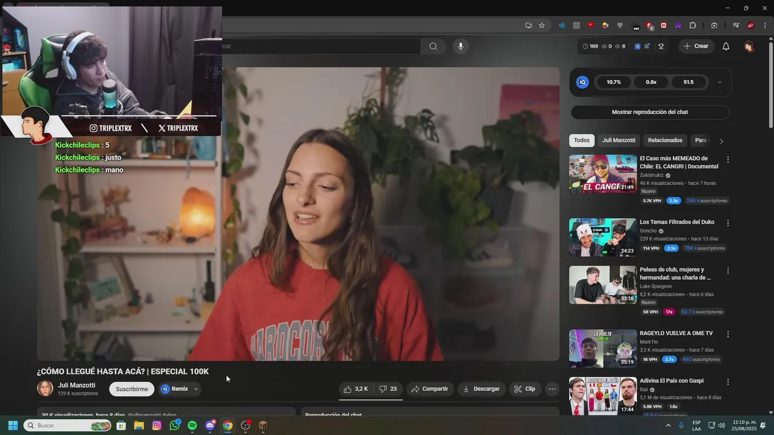Show hidden system tray icons chevron
774x435 pixels.
pyautogui.click(x=668, y=425)
